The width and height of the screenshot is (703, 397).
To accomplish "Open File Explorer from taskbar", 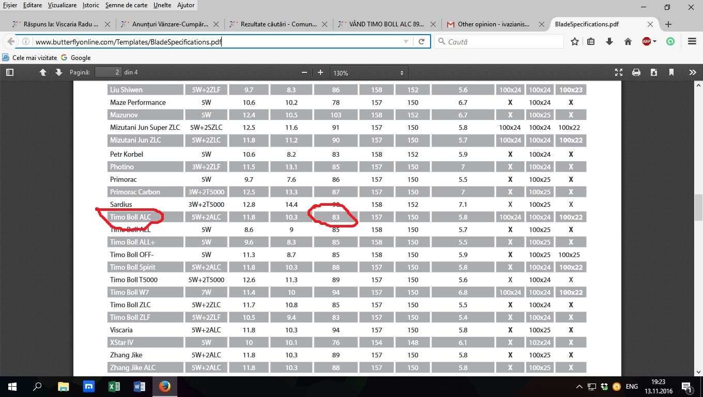I will pos(63,387).
